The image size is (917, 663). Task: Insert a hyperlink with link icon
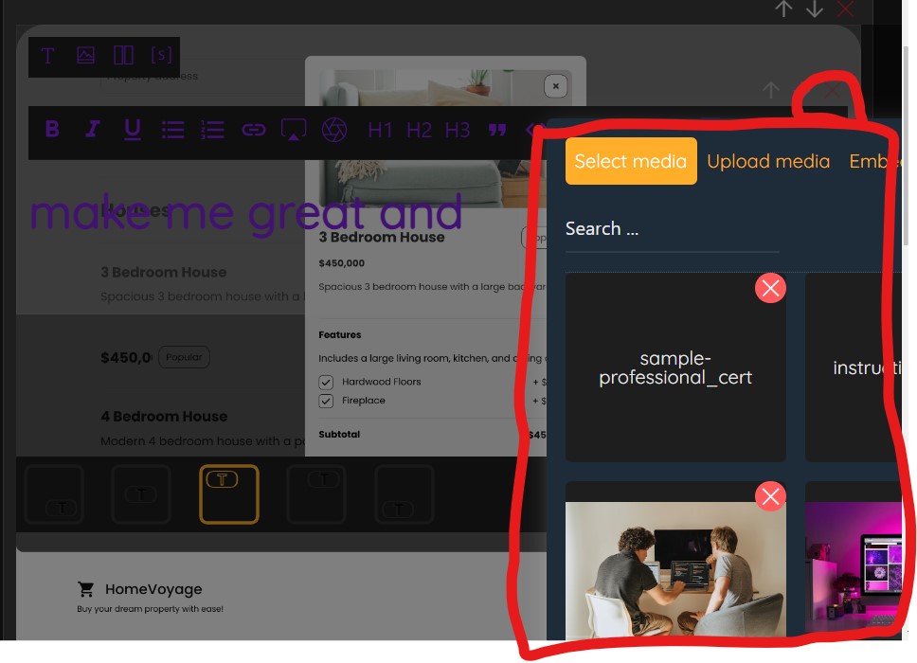253,129
